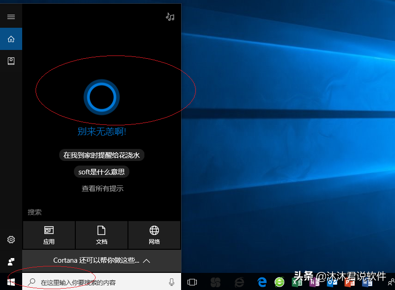The width and height of the screenshot is (395, 290).
Task: Select the 'soft是什么意思' suggestion
Action: pos(102,172)
